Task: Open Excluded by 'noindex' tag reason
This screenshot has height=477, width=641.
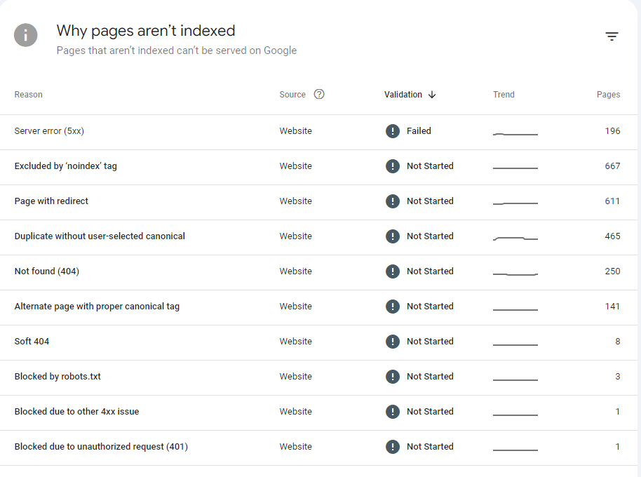Action: tap(65, 166)
